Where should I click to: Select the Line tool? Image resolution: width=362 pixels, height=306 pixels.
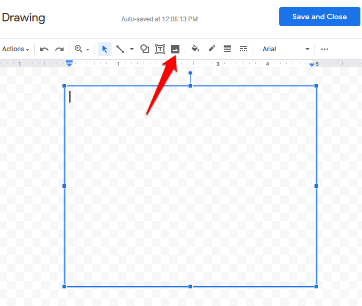click(120, 49)
